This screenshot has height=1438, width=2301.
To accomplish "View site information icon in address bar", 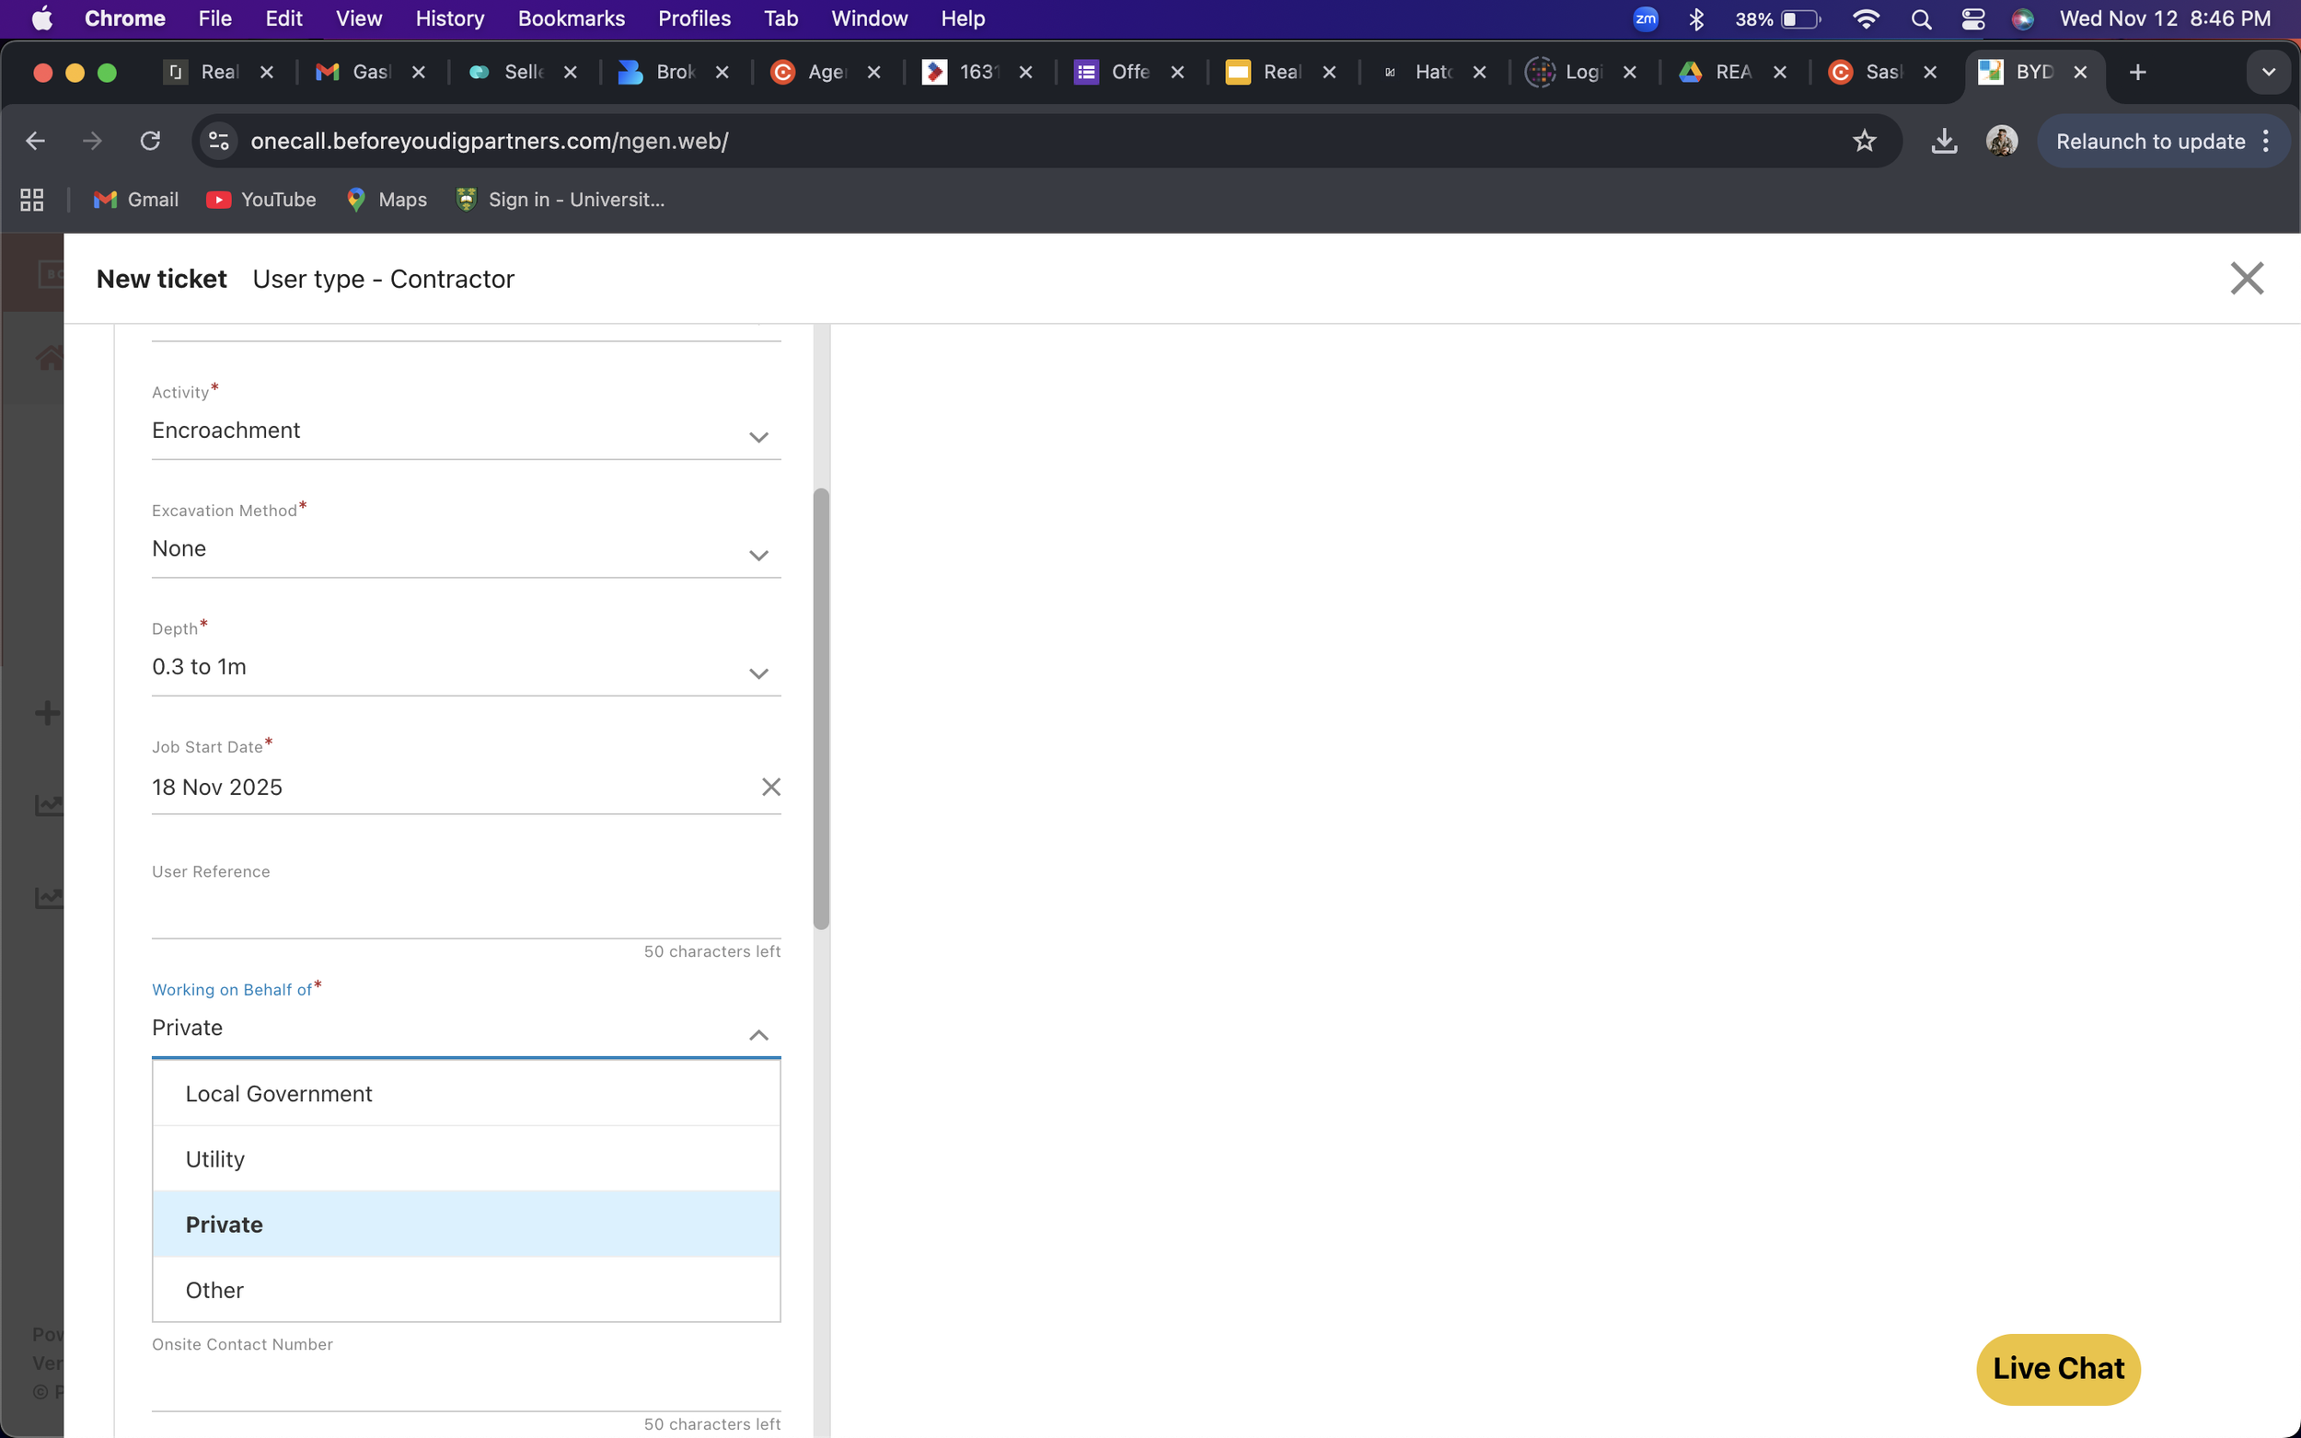I will pos(219,142).
